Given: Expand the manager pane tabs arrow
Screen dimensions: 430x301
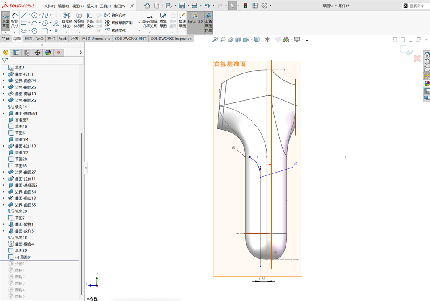Looking at the screenshot, I should tap(81, 52).
